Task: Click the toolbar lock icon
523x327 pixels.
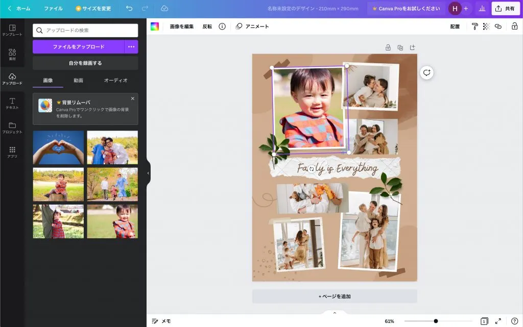Action: 515,27
